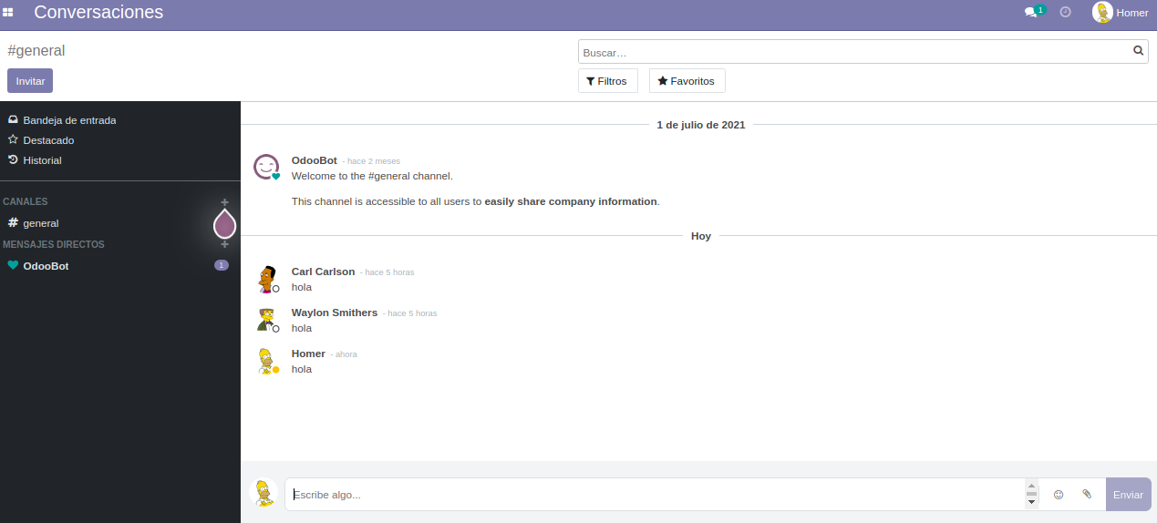This screenshot has width=1157, height=523.
Task: Open Bandeja de entrada mailbox
Action: pyautogui.click(x=68, y=120)
